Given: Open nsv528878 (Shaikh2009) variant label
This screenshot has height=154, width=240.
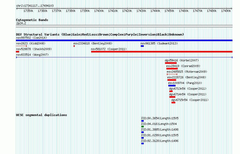Looking at the screenshot, I should (34, 49).
